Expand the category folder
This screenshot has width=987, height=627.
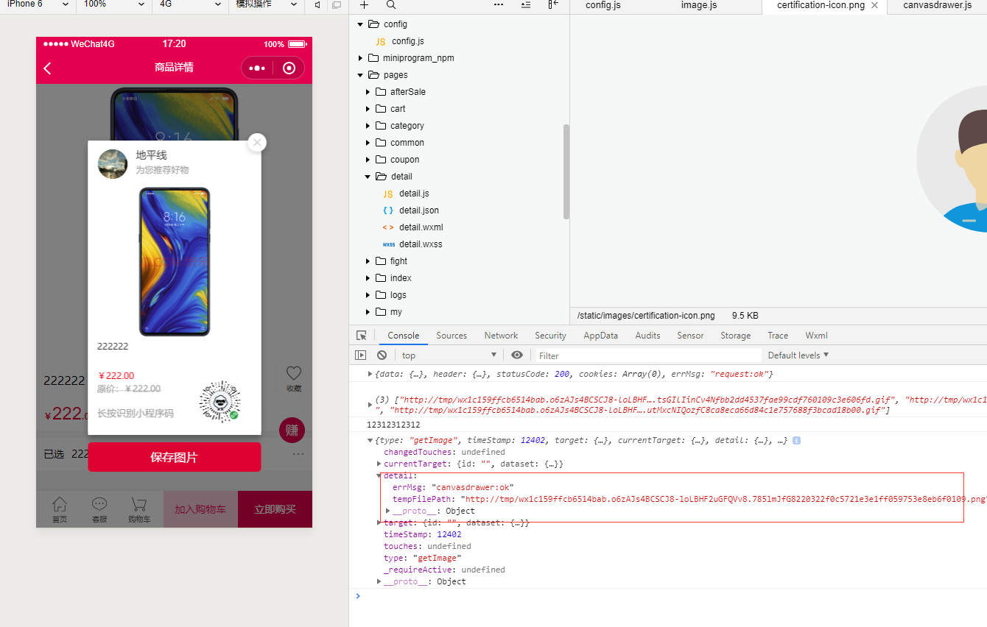tap(368, 126)
